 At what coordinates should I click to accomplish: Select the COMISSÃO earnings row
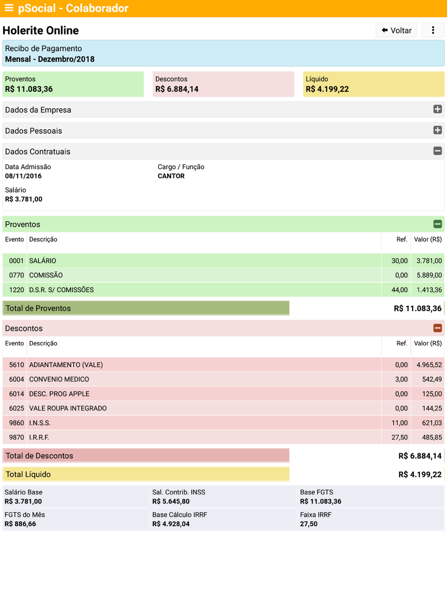point(223,275)
